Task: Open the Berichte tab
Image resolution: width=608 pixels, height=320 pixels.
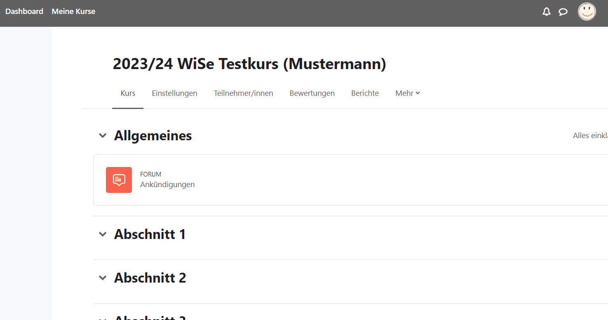Action: [365, 93]
